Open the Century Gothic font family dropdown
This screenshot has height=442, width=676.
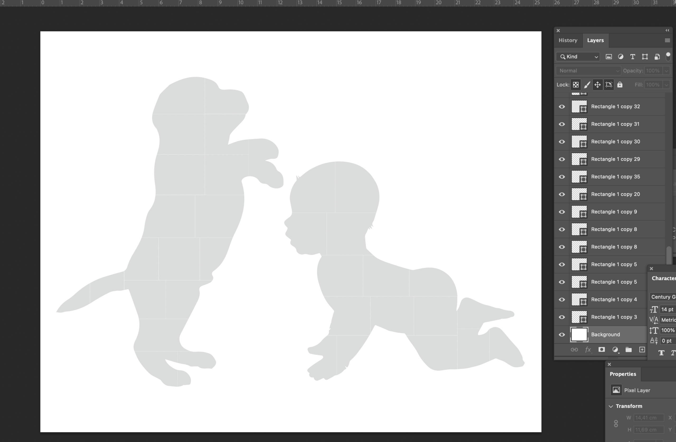(663, 297)
